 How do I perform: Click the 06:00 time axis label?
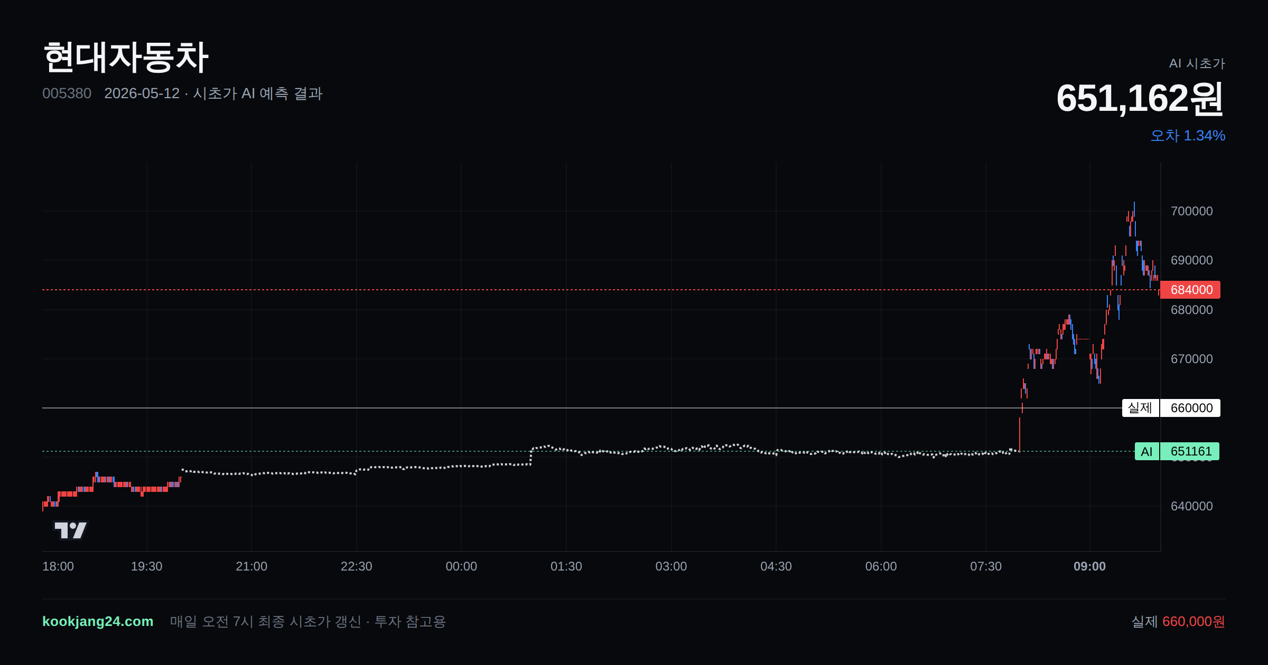click(881, 566)
